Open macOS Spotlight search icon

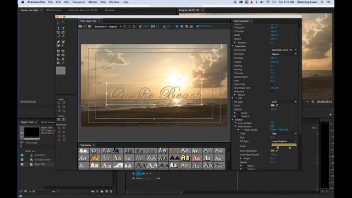click(x=322, y=2)
